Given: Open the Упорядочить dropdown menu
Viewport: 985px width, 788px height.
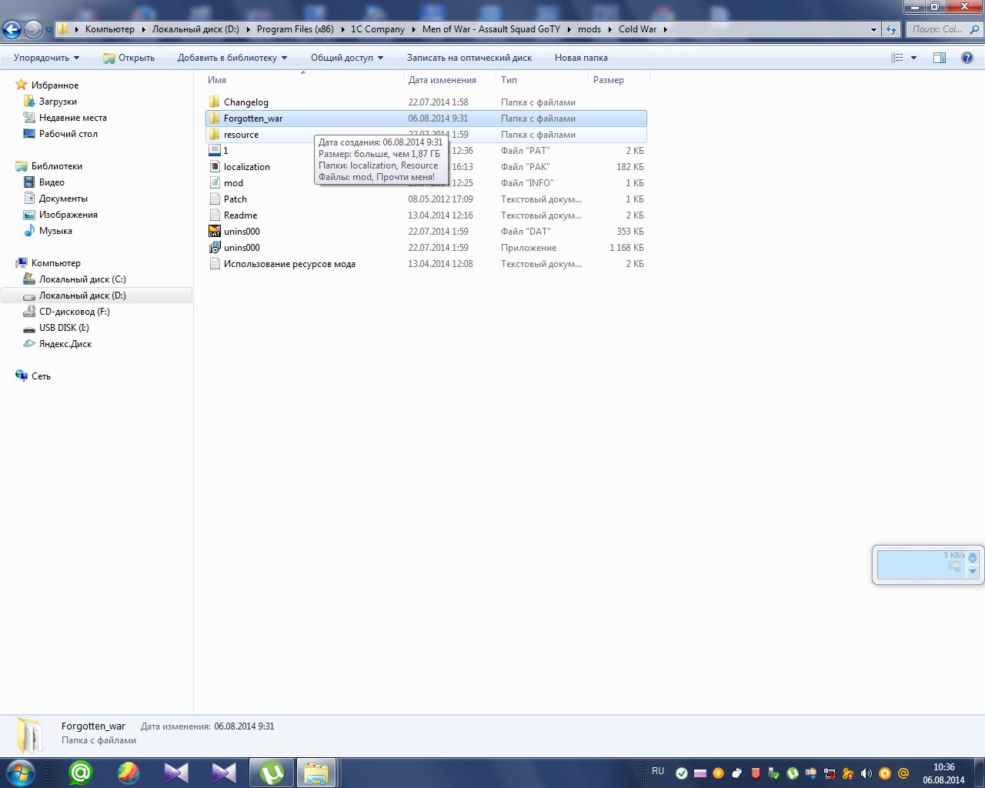Looking at the screenshot, I should [x=46, y=58].
